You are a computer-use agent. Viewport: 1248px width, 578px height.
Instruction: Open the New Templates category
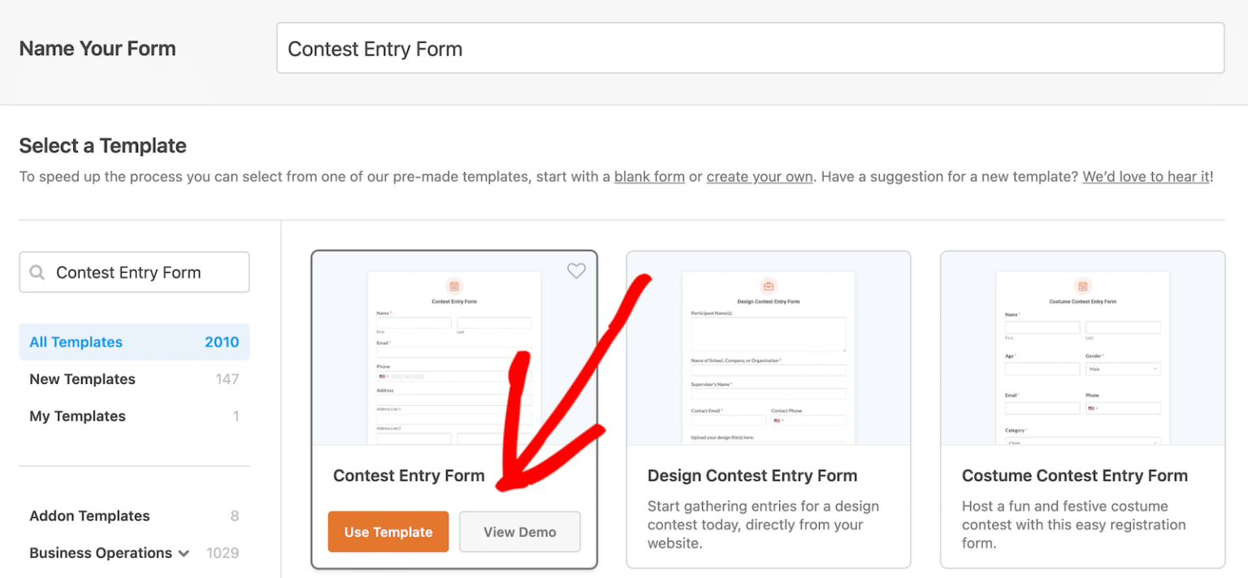(83, 379)
